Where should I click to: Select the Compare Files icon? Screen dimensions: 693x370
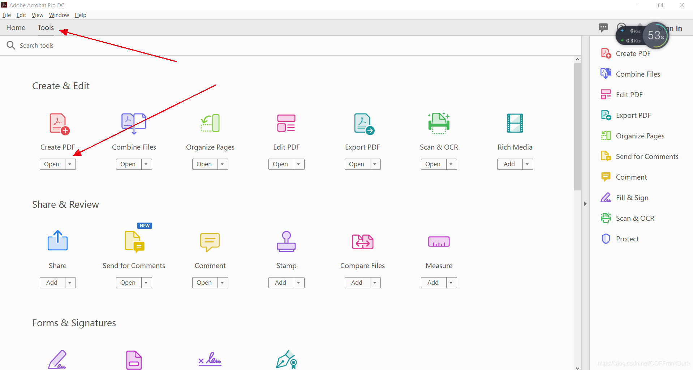pyautogui.click(x=362, y=242)
